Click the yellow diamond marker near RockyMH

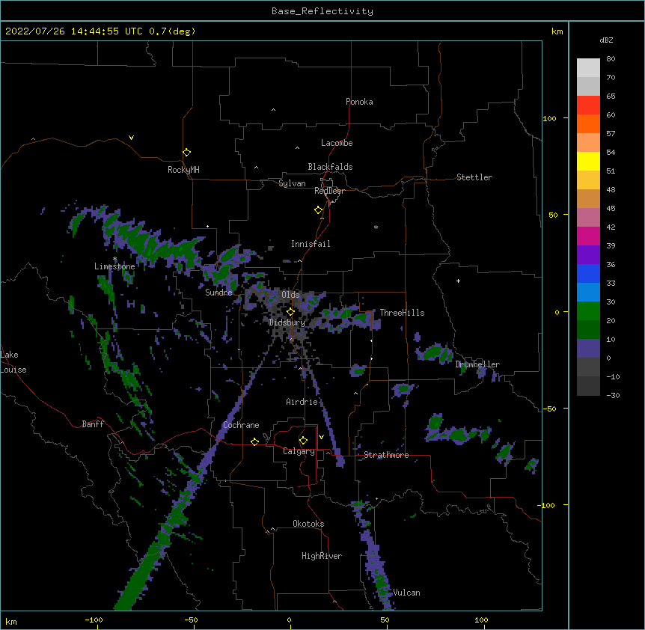[x=186, y=153]
